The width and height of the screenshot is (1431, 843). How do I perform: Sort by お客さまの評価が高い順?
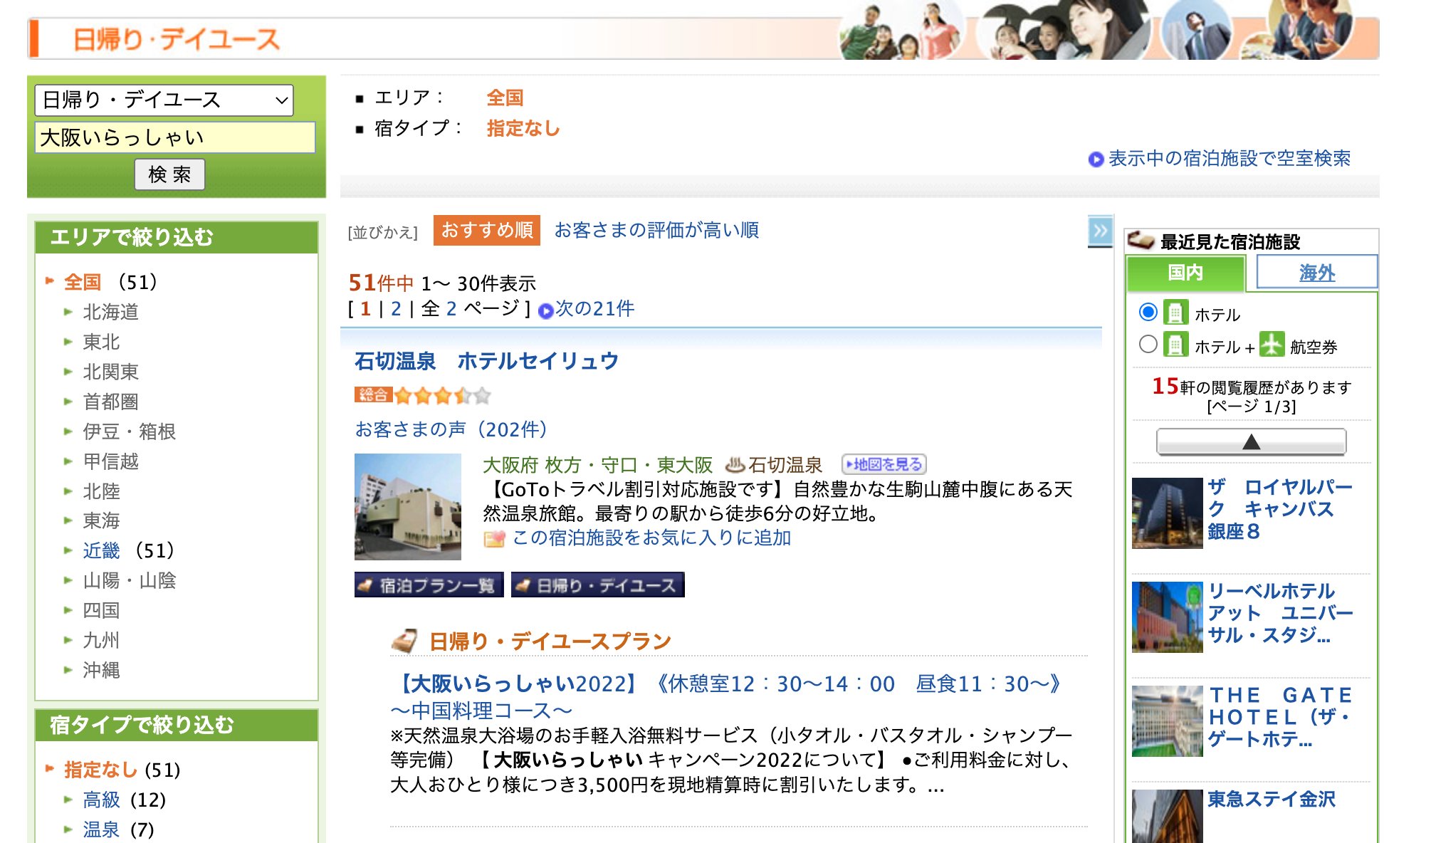tap(656, 230)
